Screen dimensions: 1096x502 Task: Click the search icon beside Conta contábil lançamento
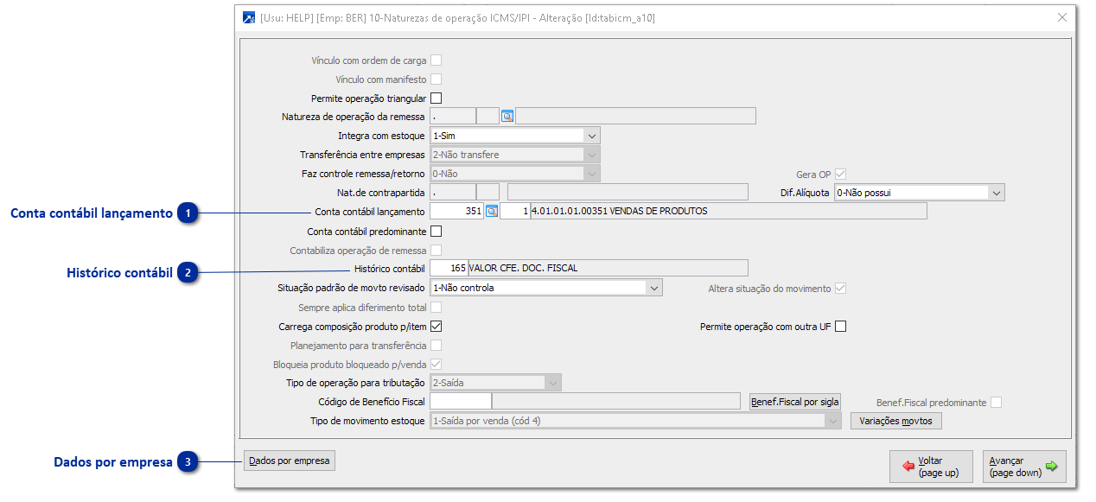[492, 212]
